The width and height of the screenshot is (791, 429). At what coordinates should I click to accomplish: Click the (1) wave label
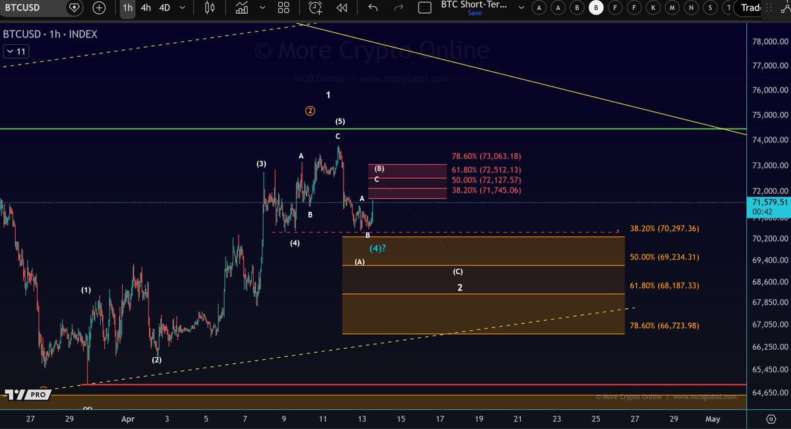(86, 289)
